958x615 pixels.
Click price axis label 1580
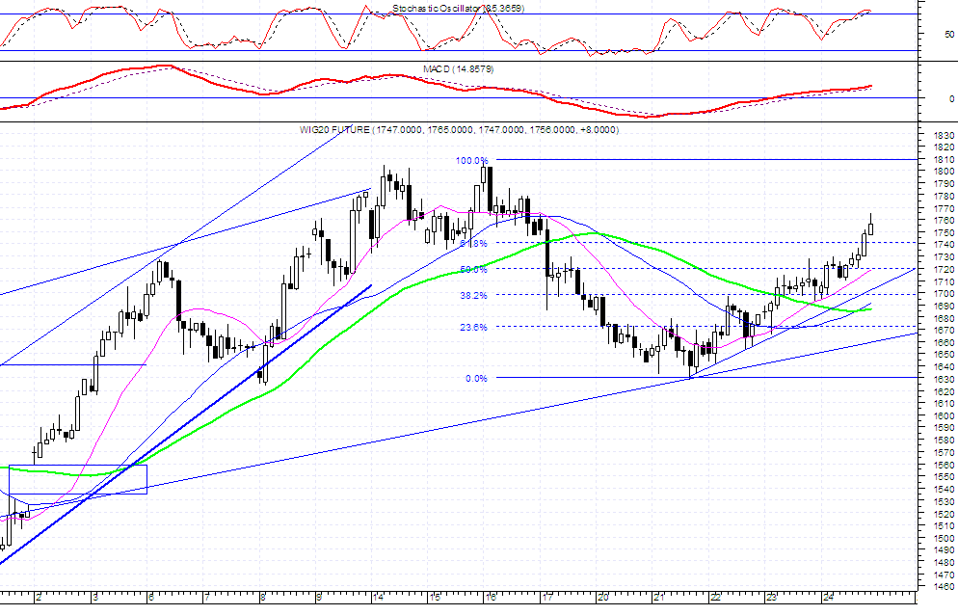click(x=945, y=441)
